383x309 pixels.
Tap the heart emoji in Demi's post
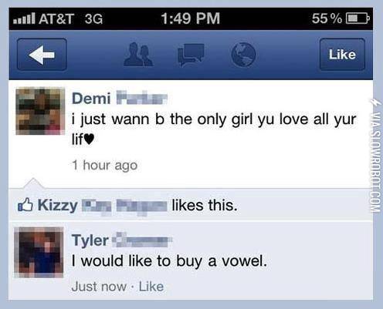[x=89, y=140]
